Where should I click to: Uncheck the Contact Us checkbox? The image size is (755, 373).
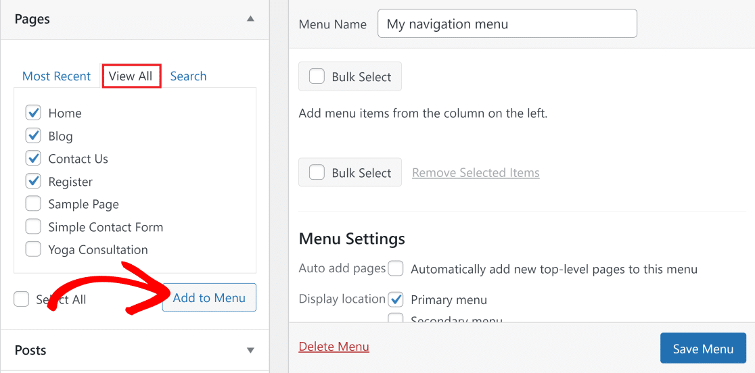33,159
